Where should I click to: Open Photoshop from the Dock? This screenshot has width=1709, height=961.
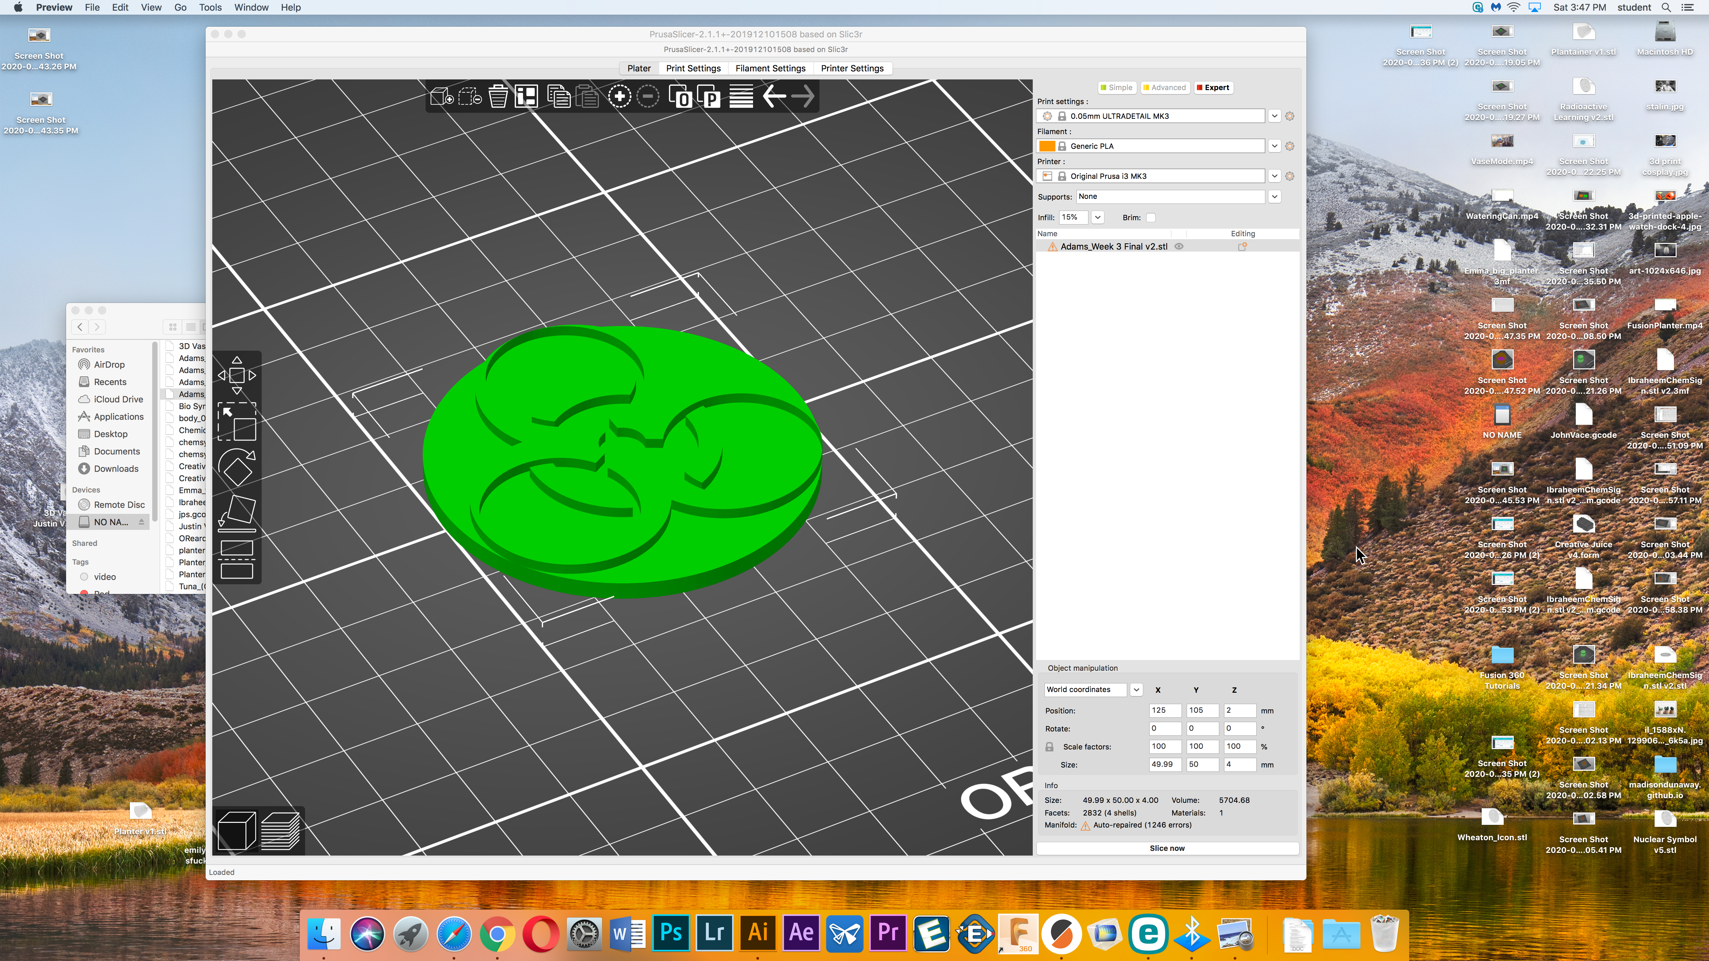click(x=671, y=933)
